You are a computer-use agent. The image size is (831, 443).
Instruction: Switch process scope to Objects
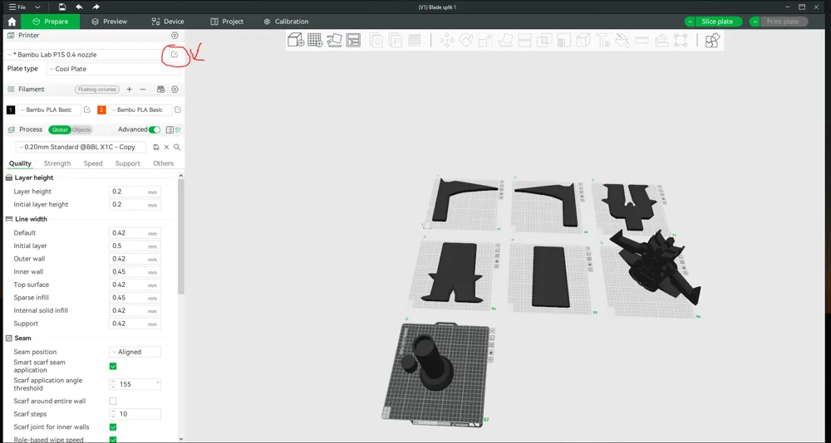81,129
